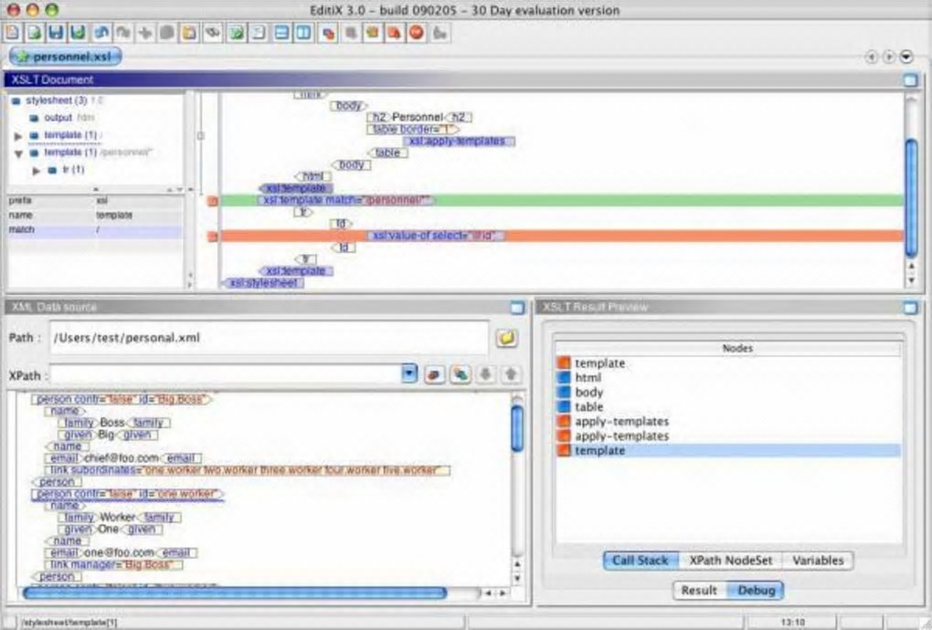Image resolution: width=932 pixels, height=630 pixels.
Task: Click the green page toolbar icon
Action: [237, 32]
